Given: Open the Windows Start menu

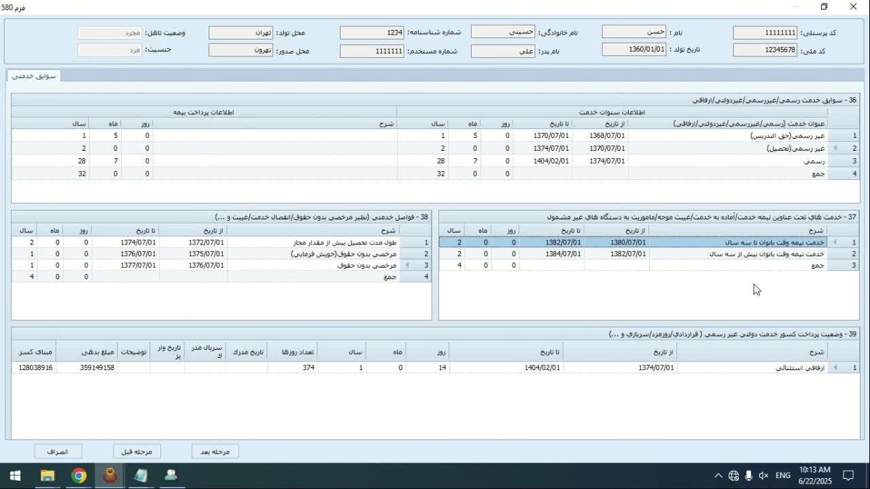Looking at the screenshot, I should point(15,475).
